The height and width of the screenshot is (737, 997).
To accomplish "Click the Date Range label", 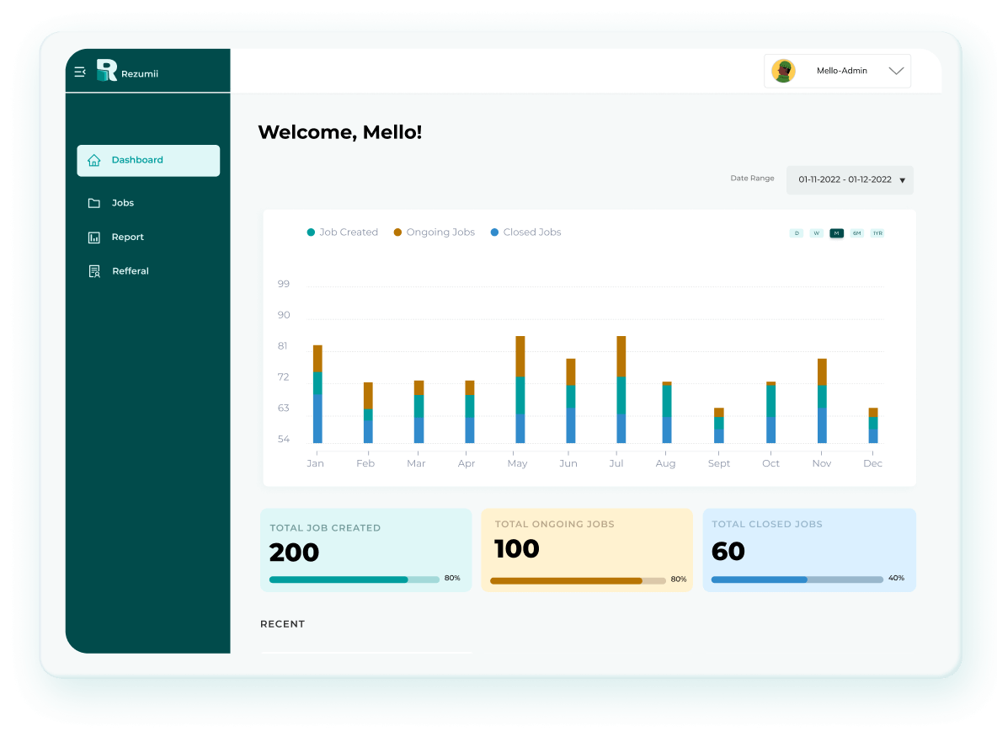I will 752,178.
